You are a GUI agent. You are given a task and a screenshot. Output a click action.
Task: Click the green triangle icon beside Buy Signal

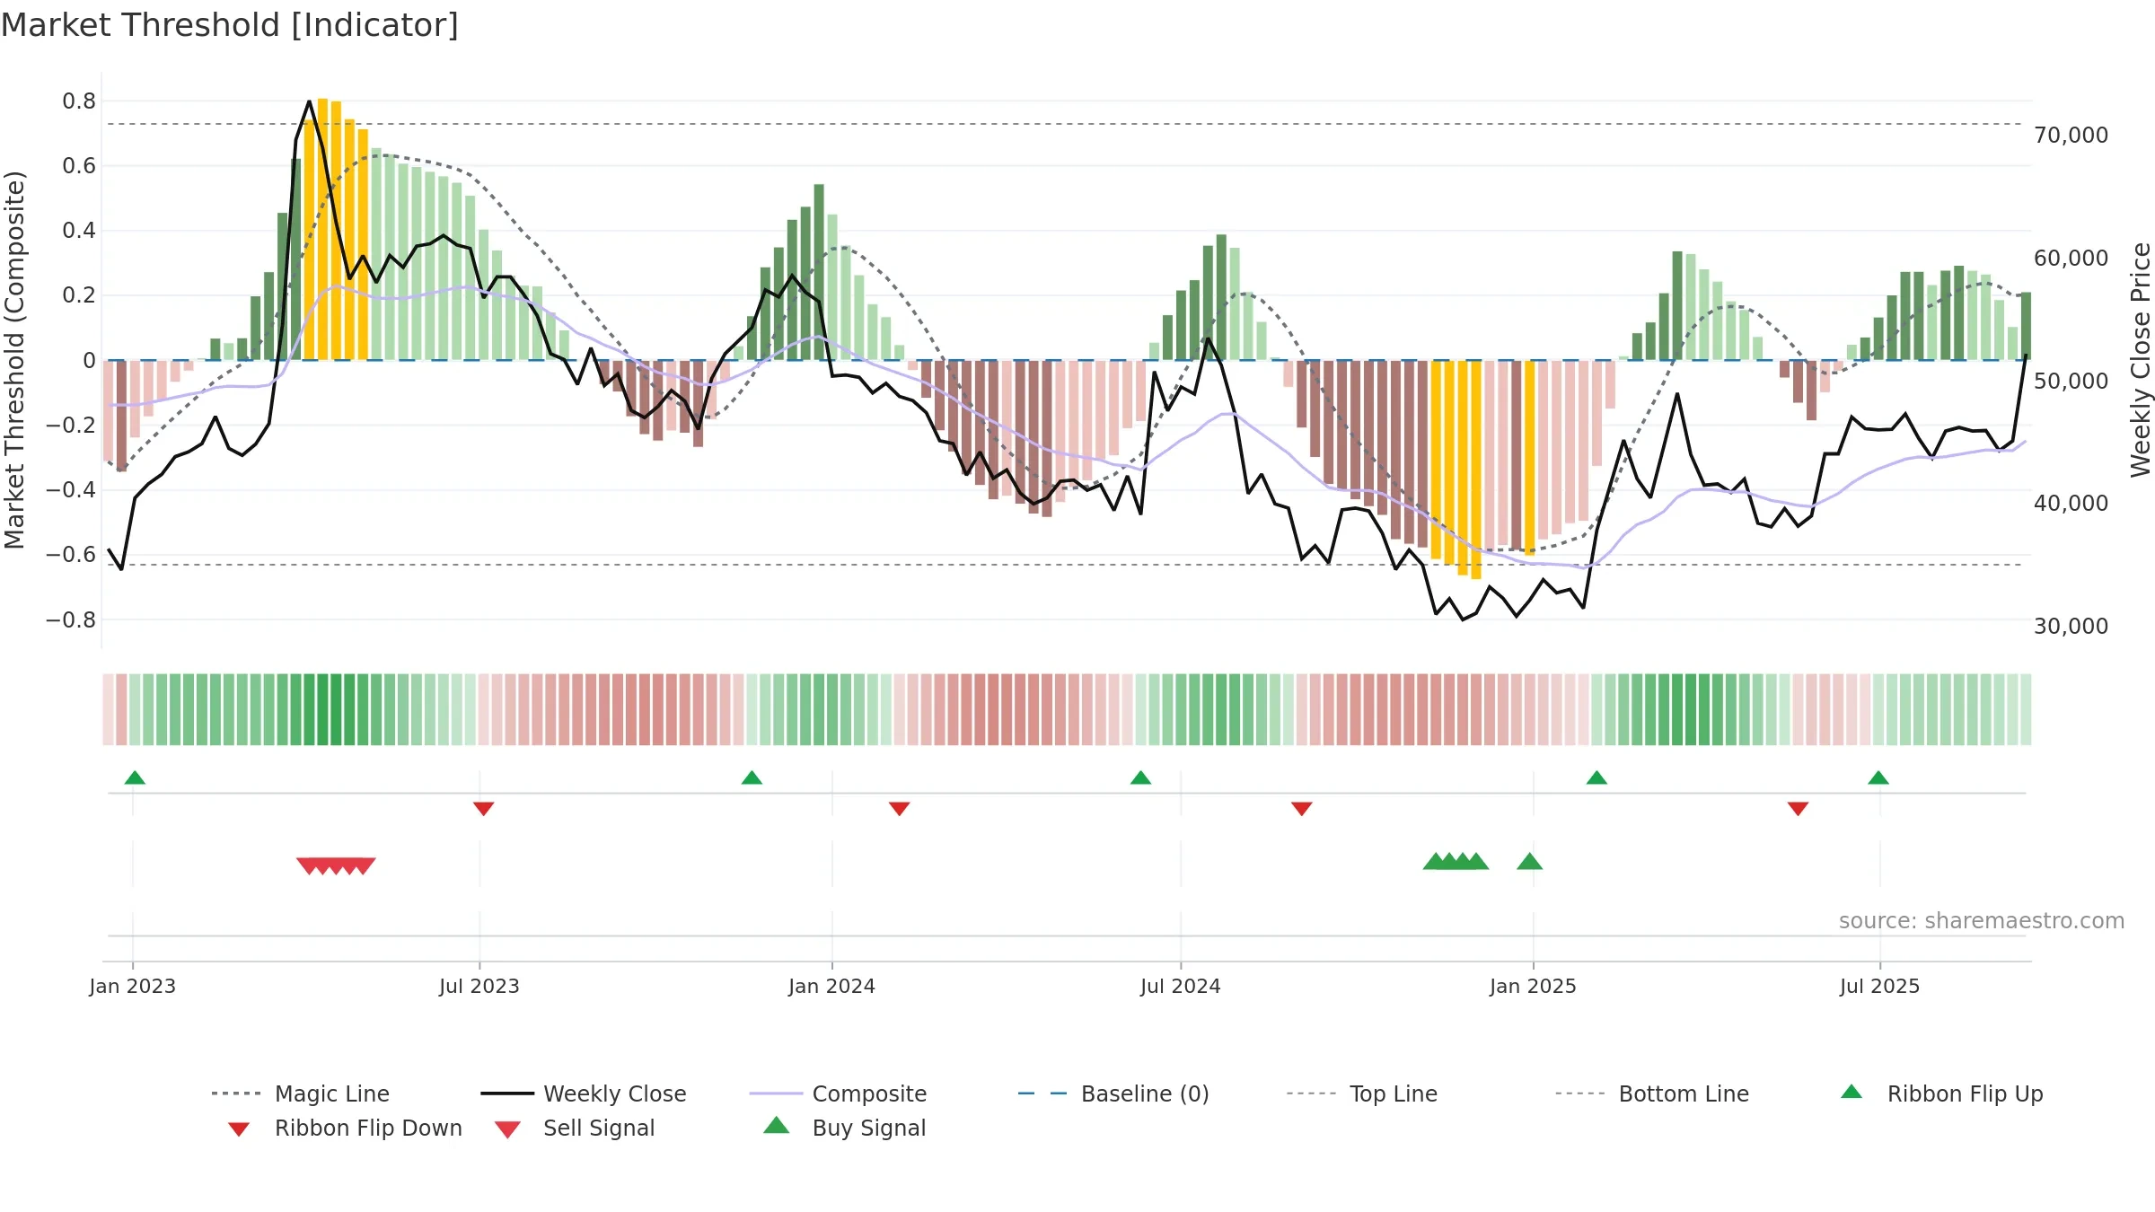coord(777,1125)
